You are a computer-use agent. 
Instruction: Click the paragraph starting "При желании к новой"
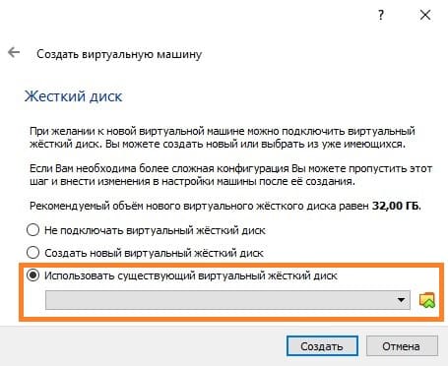(223, 138)
